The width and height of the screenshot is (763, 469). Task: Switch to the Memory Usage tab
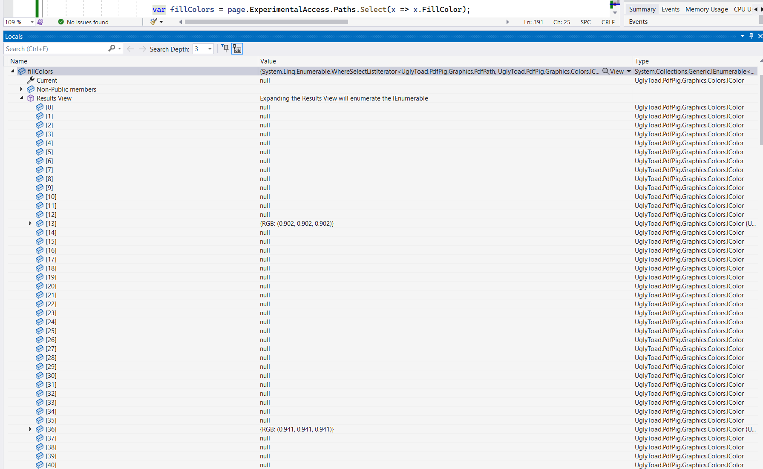point(706,9)
